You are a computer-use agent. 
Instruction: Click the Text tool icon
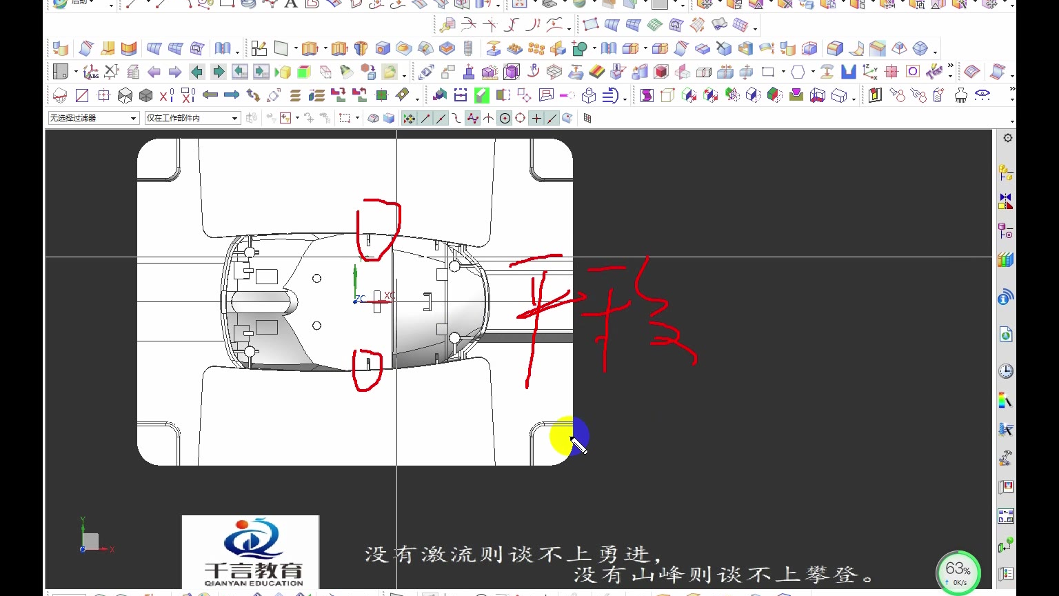coord(291,4)
